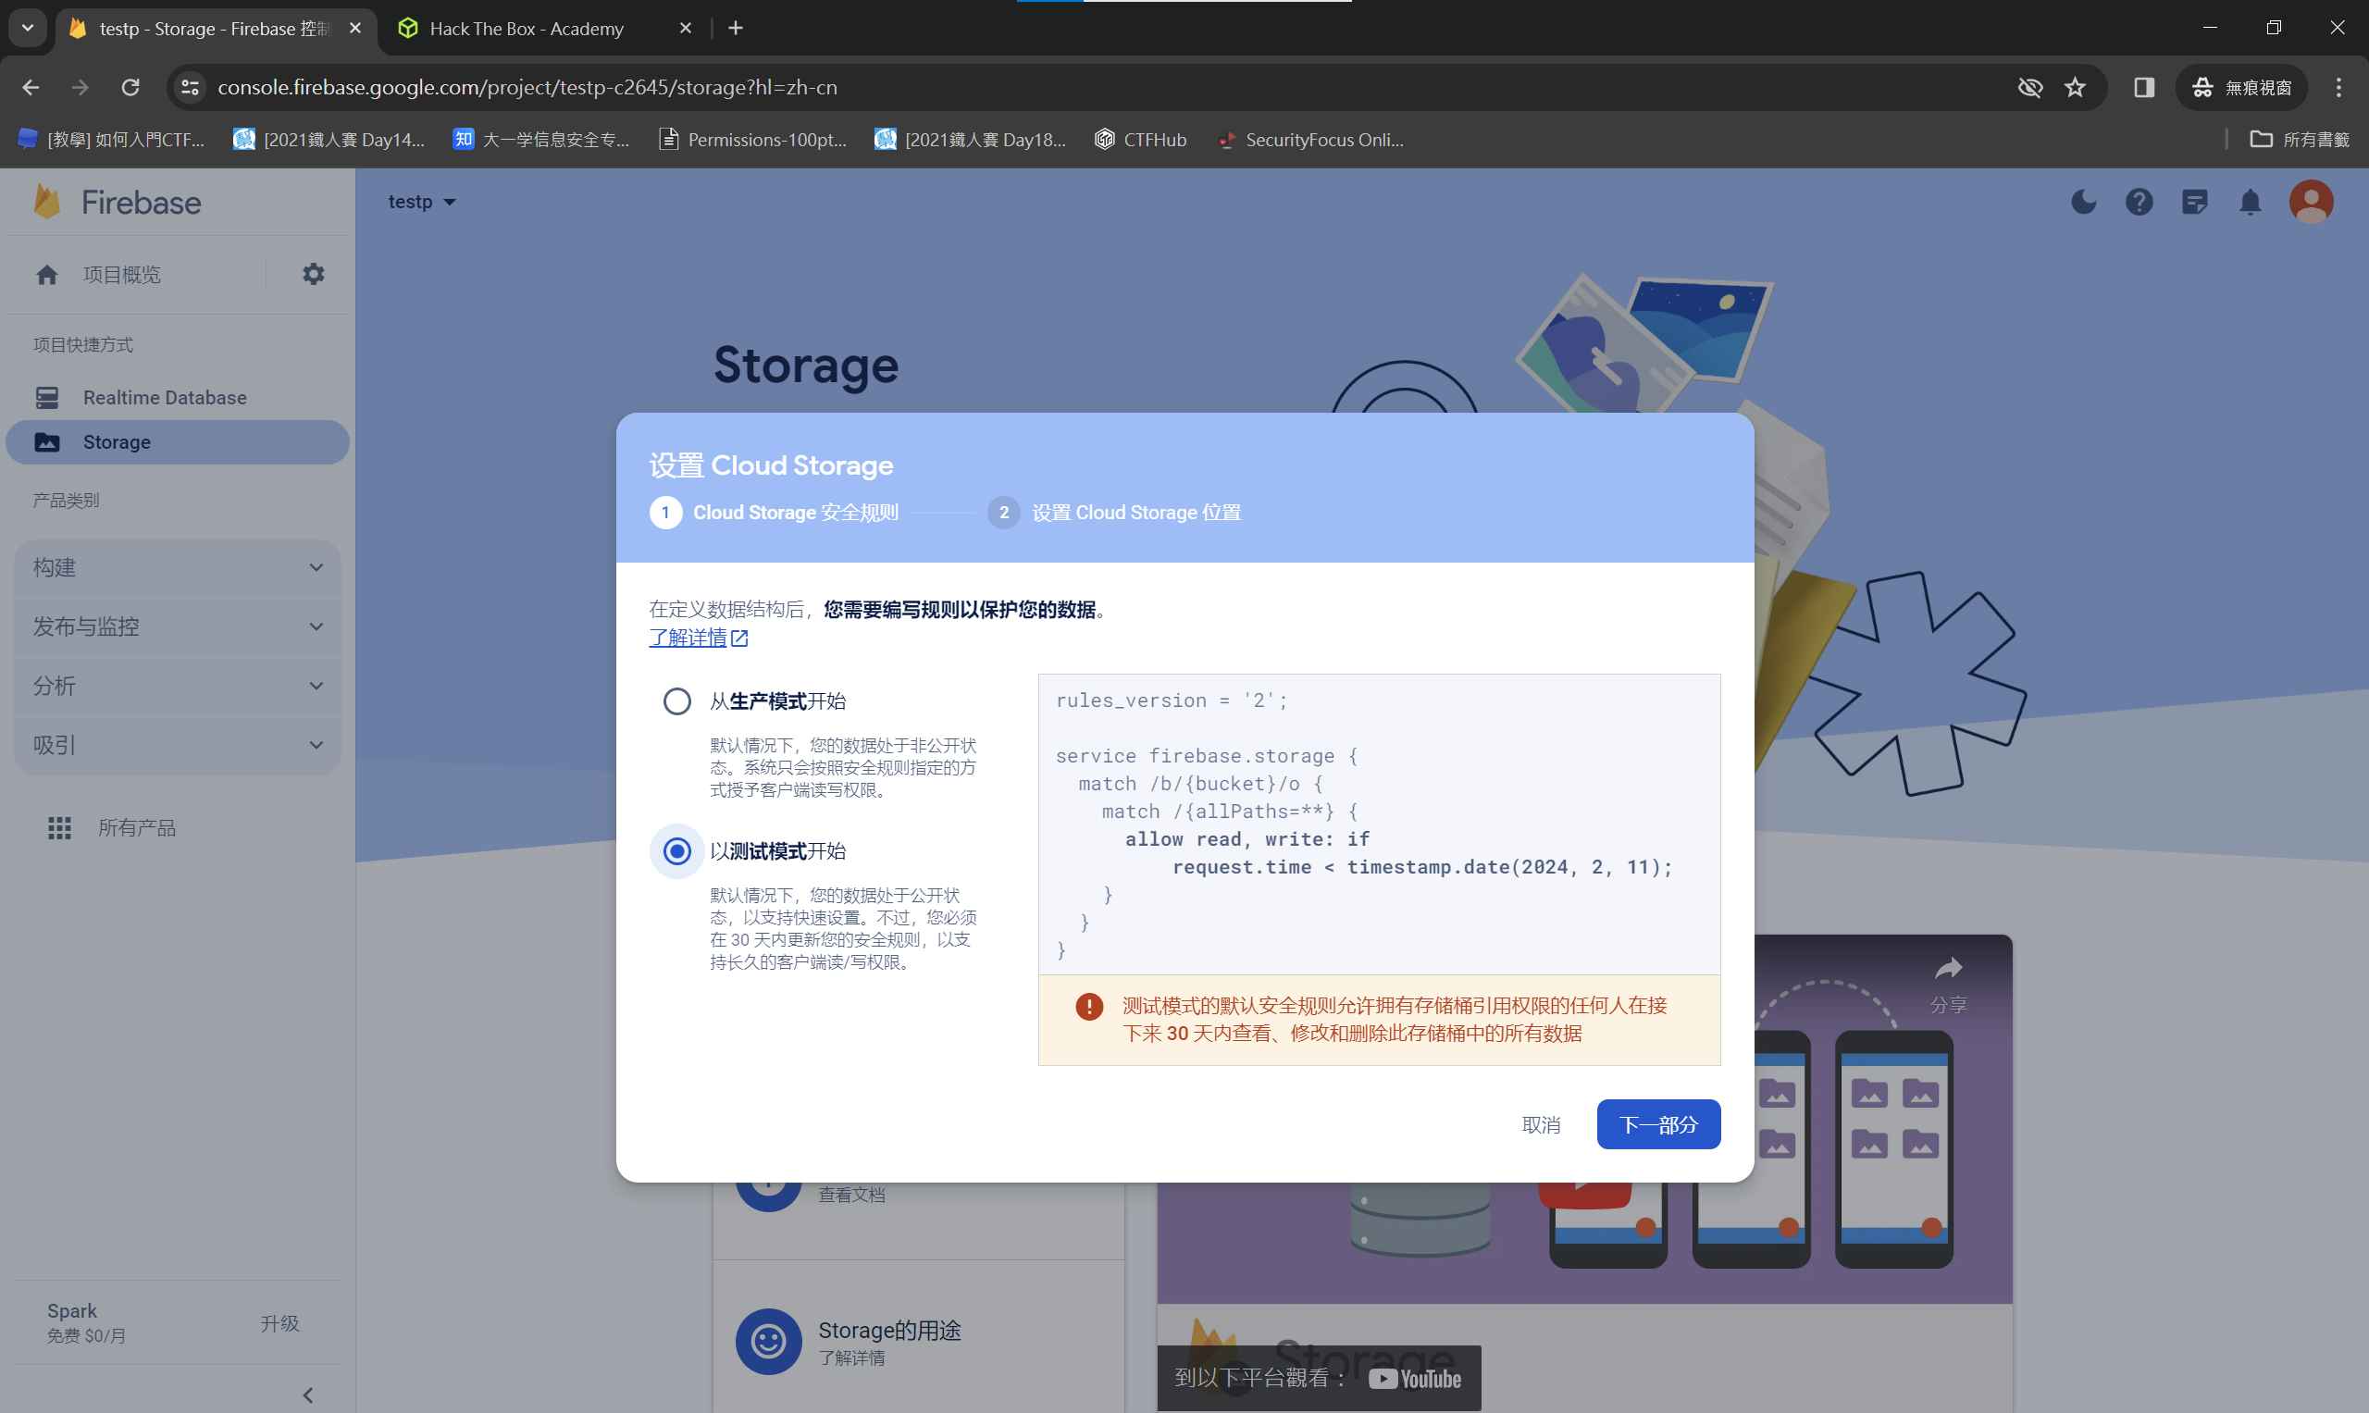Click the release notes icon in header

(2195, 202)
